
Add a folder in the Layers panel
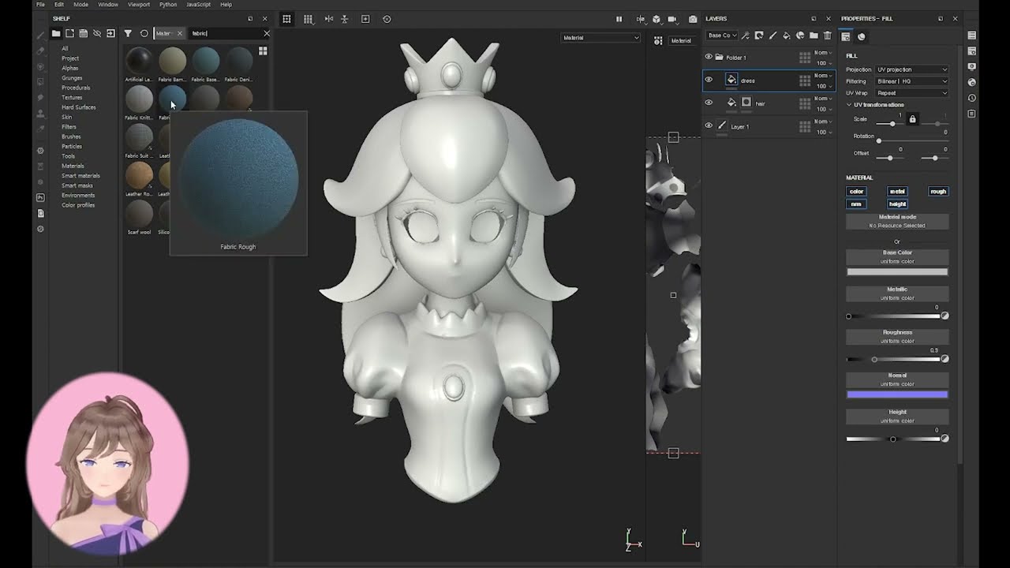point(814,35)
